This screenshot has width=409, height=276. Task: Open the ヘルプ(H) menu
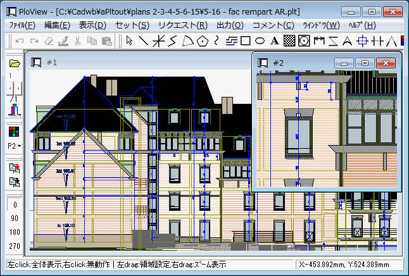pyautogui.click(x=362, y=25)
